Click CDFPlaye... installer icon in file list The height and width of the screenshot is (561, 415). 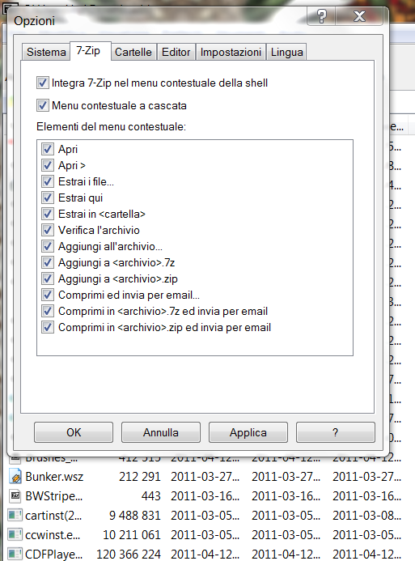click(15, 554)
